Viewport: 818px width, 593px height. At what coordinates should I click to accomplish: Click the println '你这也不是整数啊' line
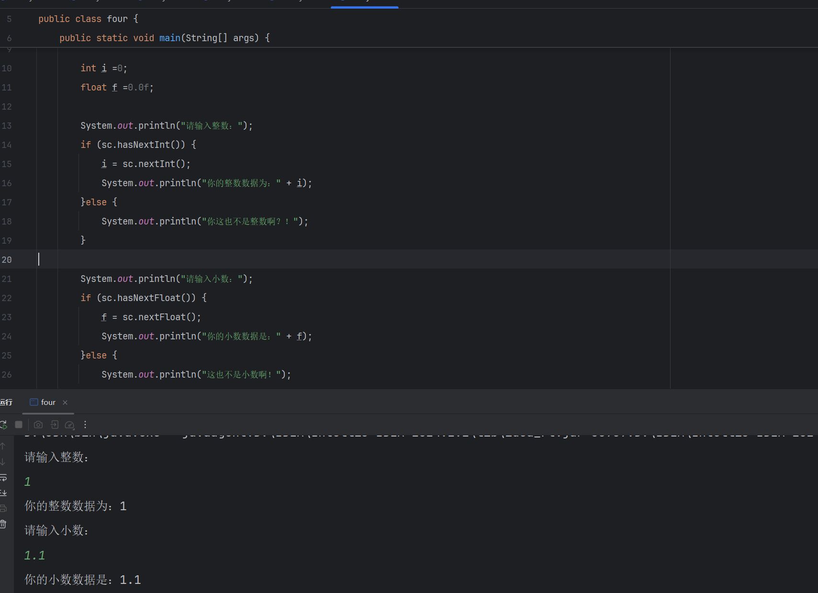(205, 222)
